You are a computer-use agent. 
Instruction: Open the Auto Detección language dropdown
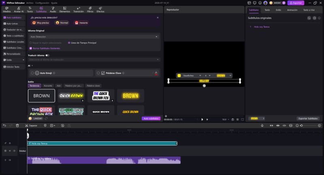pos(94,37)
